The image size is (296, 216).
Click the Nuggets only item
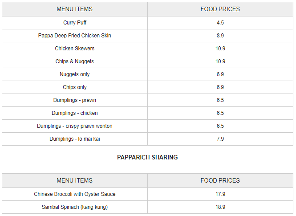click(x=75, y=74)
